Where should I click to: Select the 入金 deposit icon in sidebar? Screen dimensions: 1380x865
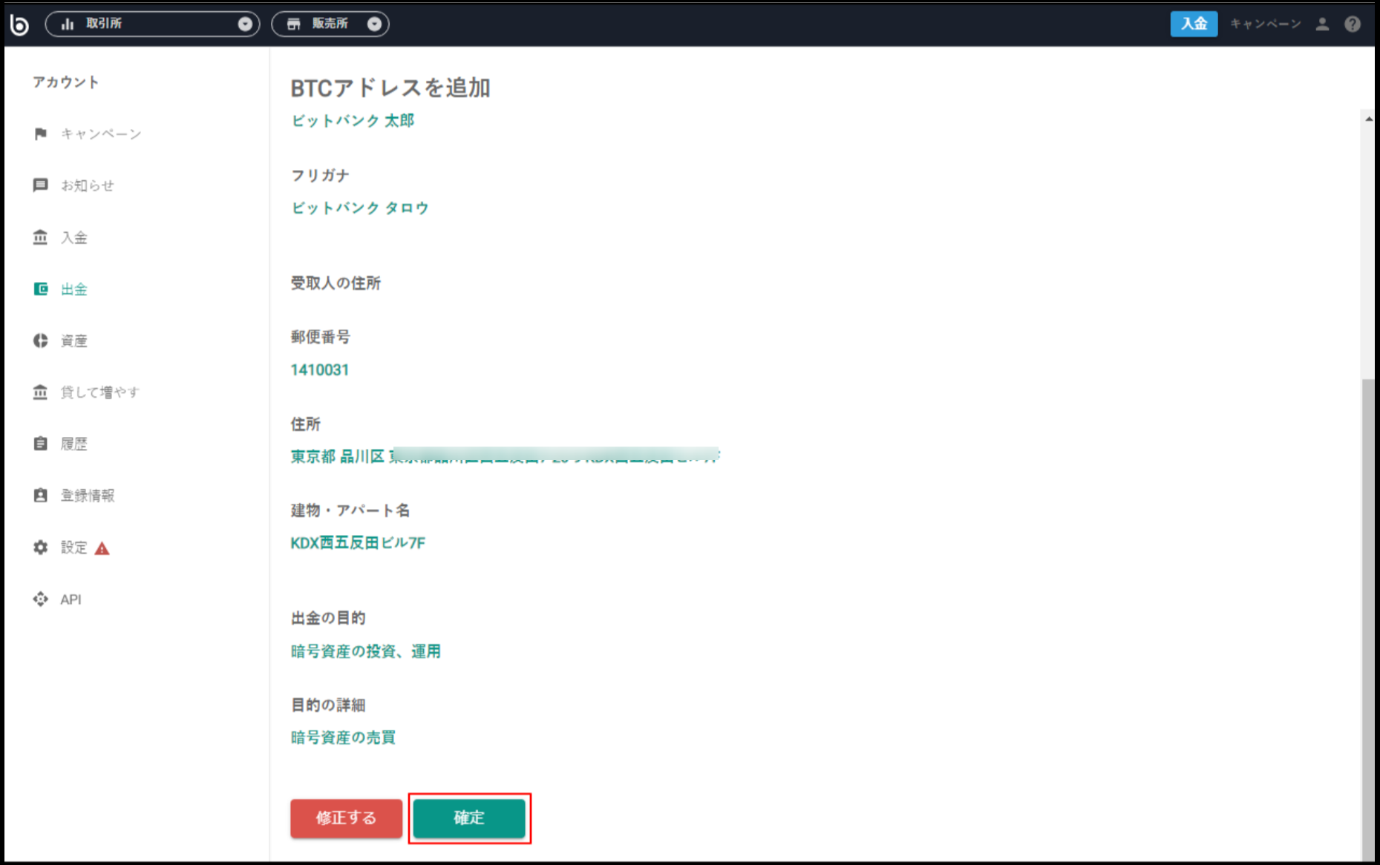[40, 237]
